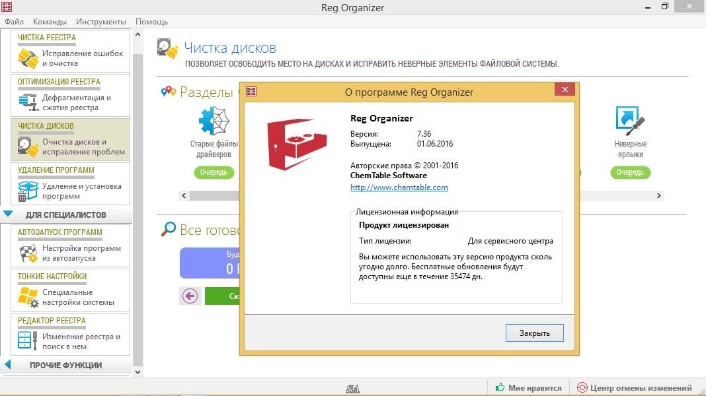Collapse the ДЛЯ СПЕЦИАЛИСТОВ group
706x396 pixels.
(8, 214)
